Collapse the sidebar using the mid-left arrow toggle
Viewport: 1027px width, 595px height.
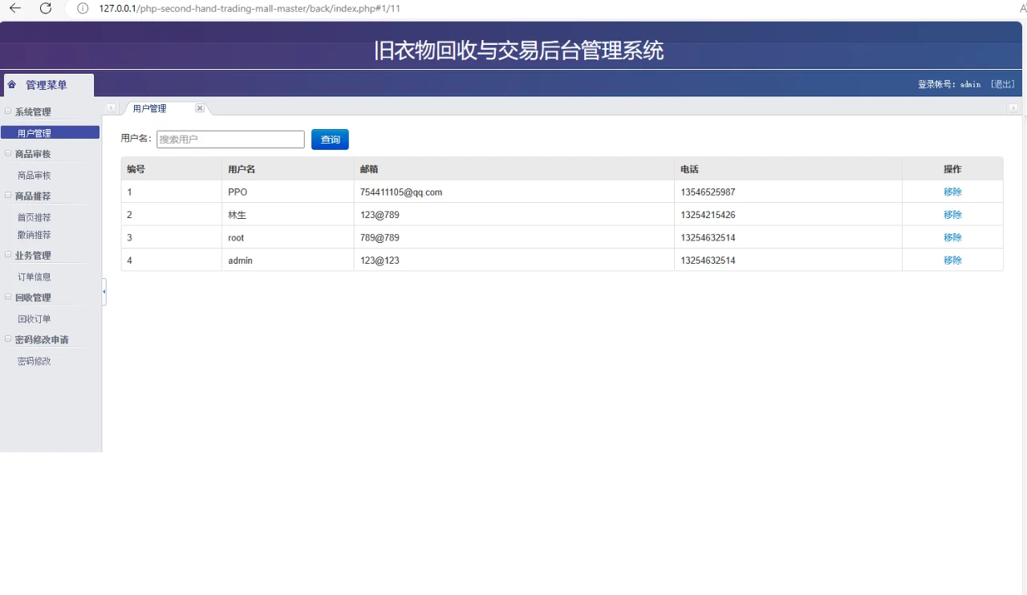(x=103, y=289)
